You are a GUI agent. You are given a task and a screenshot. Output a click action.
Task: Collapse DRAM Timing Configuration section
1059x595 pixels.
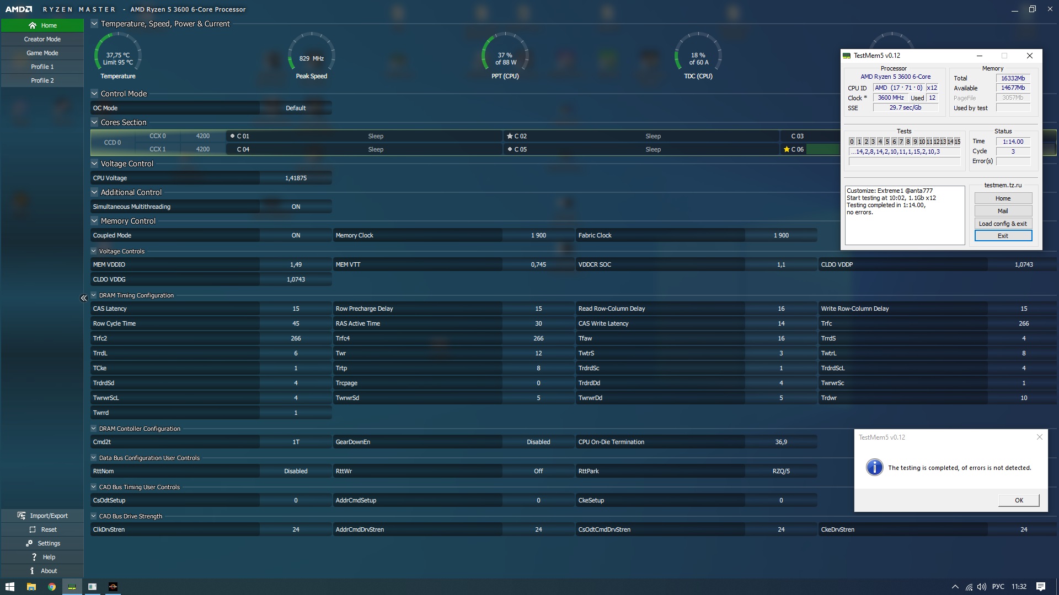pos(94,295)
